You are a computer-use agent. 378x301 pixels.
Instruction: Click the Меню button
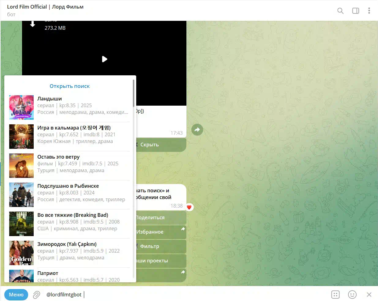(16, 295)
